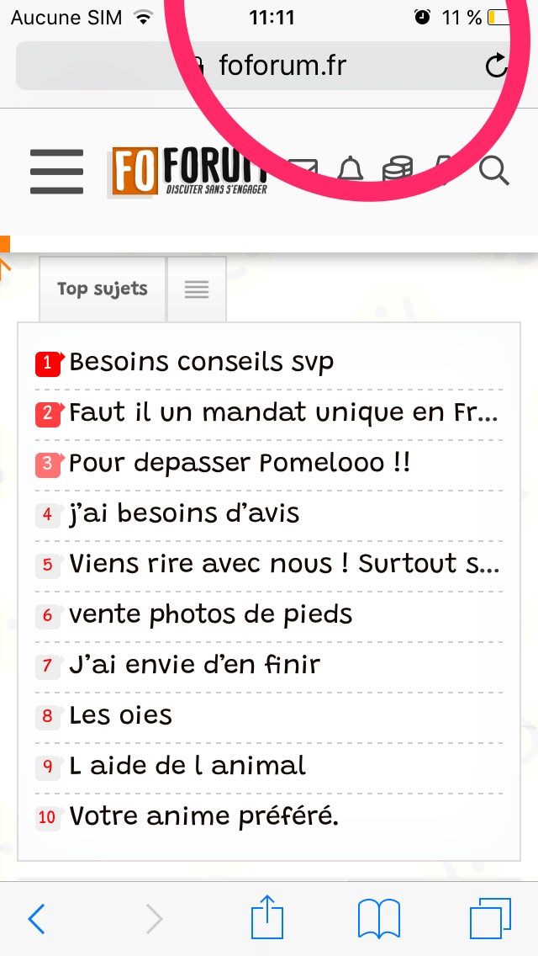Reload the page in Safari
The image size is (538, 956).
coord(497,66)
